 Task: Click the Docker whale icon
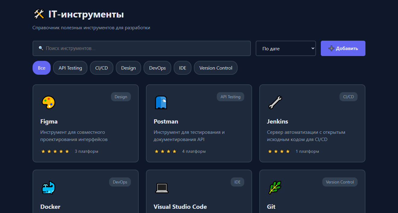pyautogui.click(x=48, y=188)
